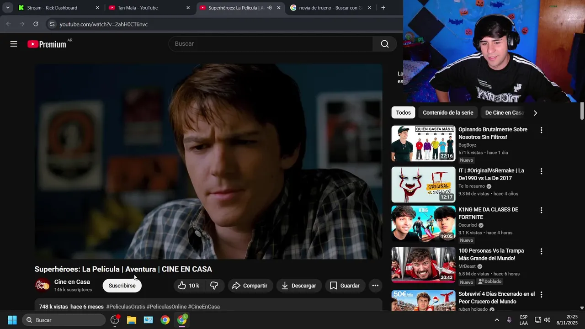Download the video with Descargar

click(299, 286)
